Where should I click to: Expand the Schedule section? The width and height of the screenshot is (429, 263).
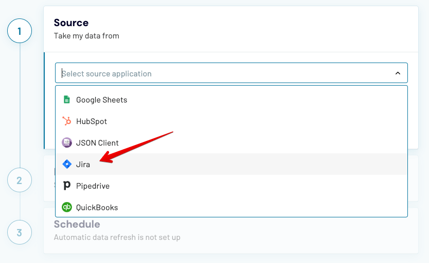[77, 225]
